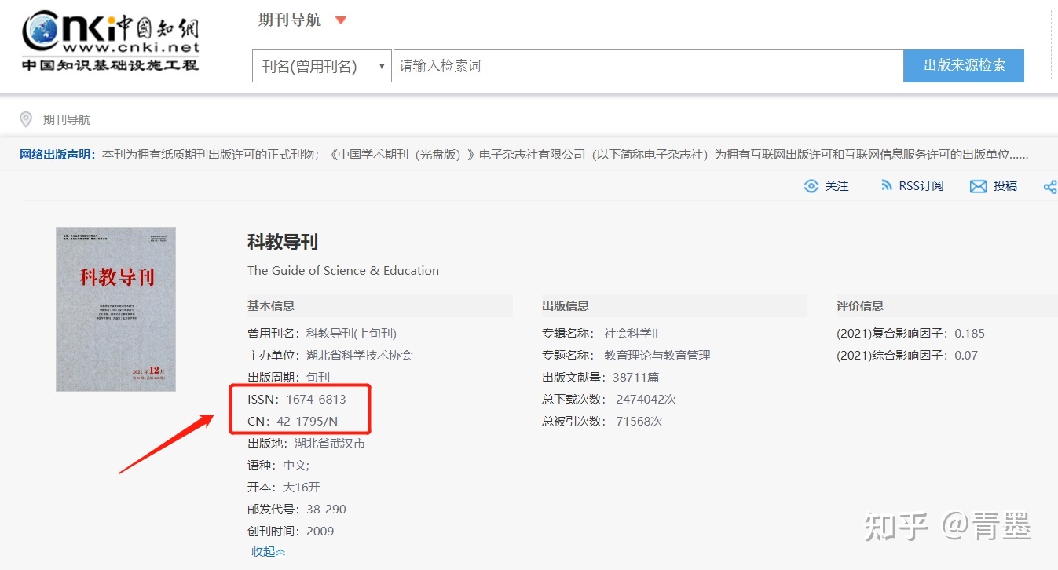The image size is (1058, 570).
Task: Click The Guide of Science & Education subtitle
Action: pyautogui.click(x=343, y=271)
